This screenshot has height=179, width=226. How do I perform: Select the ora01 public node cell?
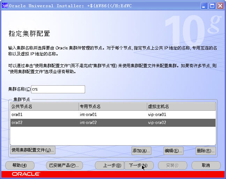44,115
